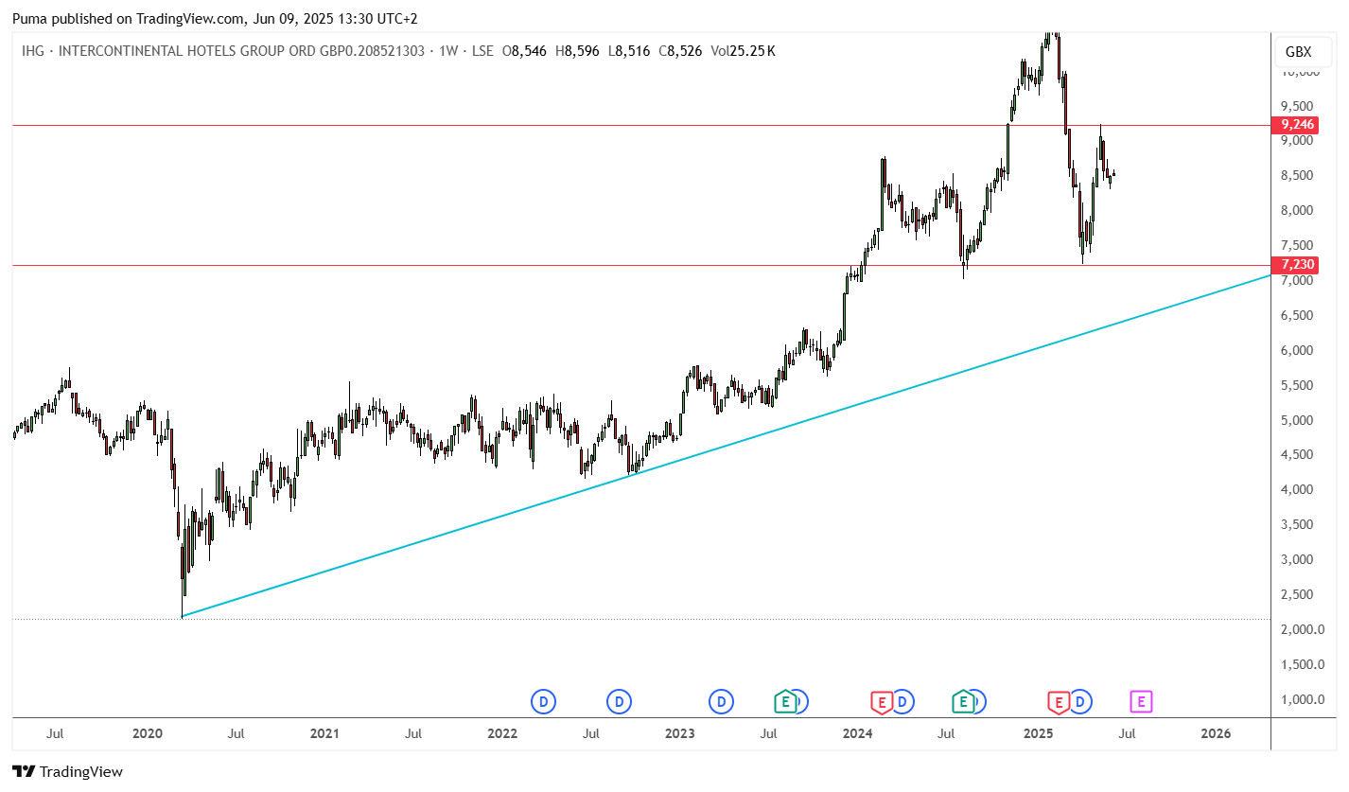Click the red earnings E marker in early 2025

click(1058, 702)
